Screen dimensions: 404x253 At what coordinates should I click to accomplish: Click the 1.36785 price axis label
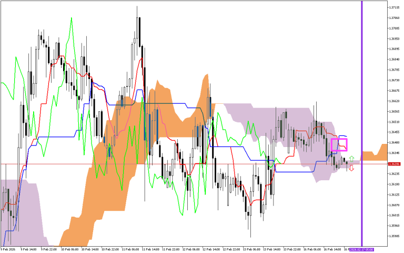[x=395, y=70]
